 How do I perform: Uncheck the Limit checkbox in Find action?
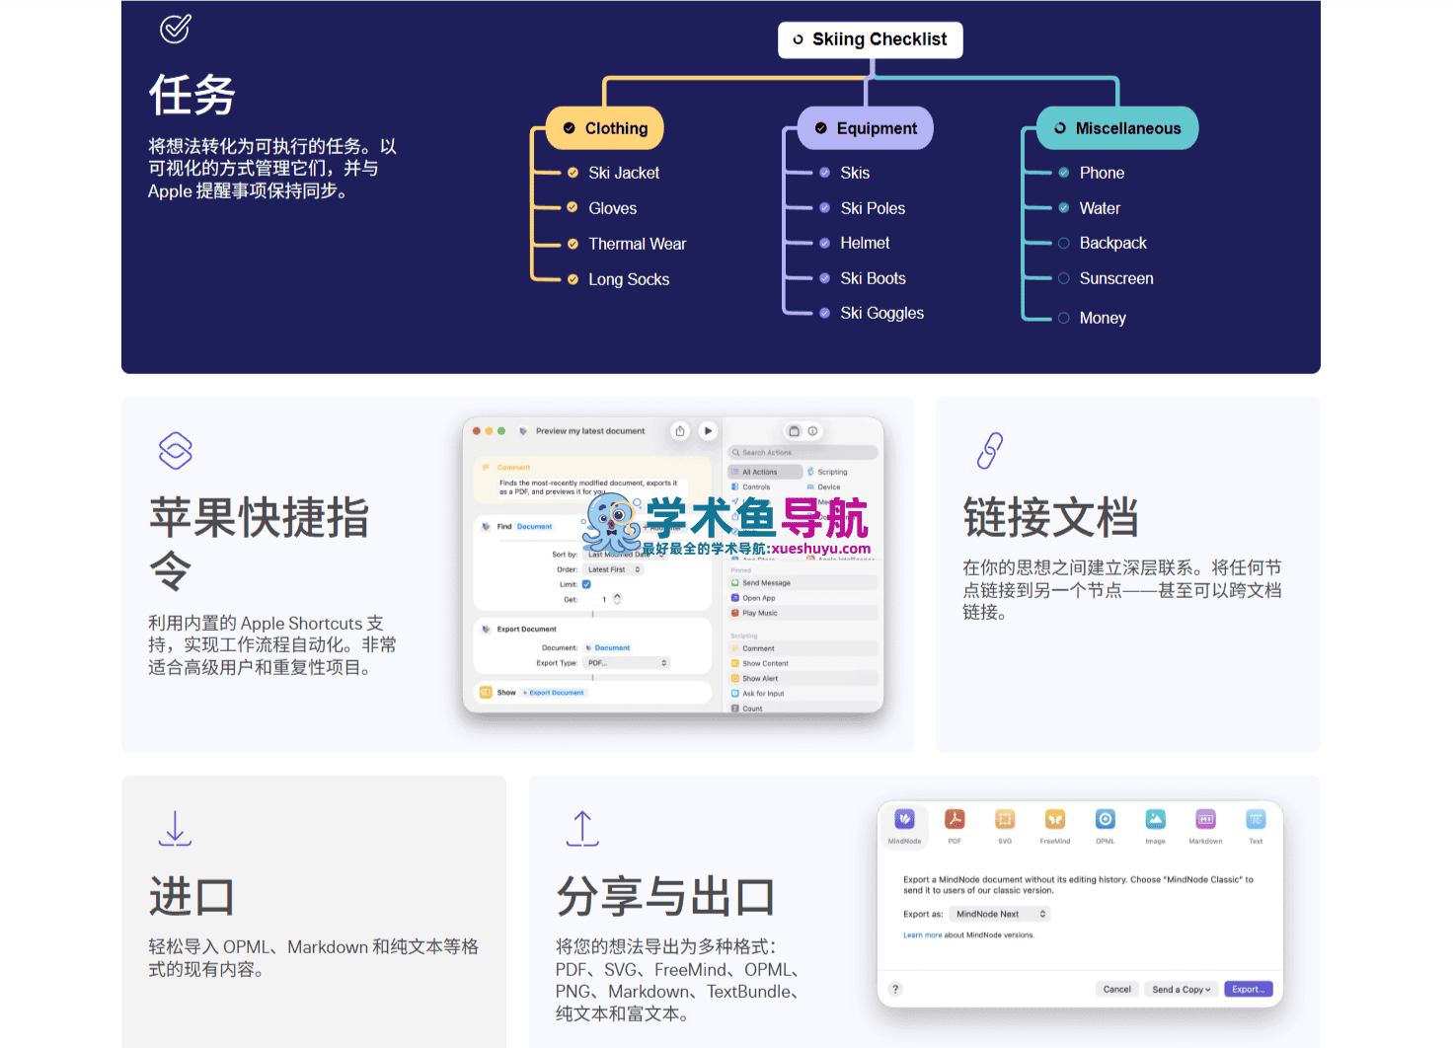586,584
